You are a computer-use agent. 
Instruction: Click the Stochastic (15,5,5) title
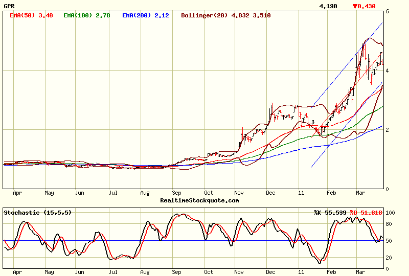pyautogui.click(x=37, y=213)
